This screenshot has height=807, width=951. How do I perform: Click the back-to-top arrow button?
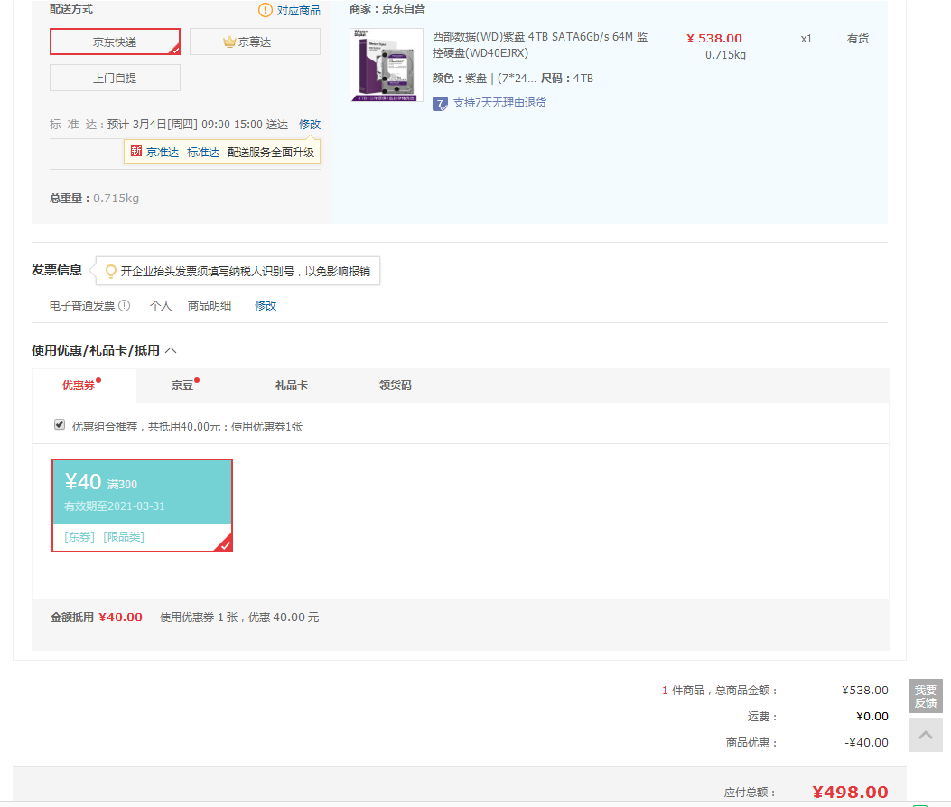(926, 735)
